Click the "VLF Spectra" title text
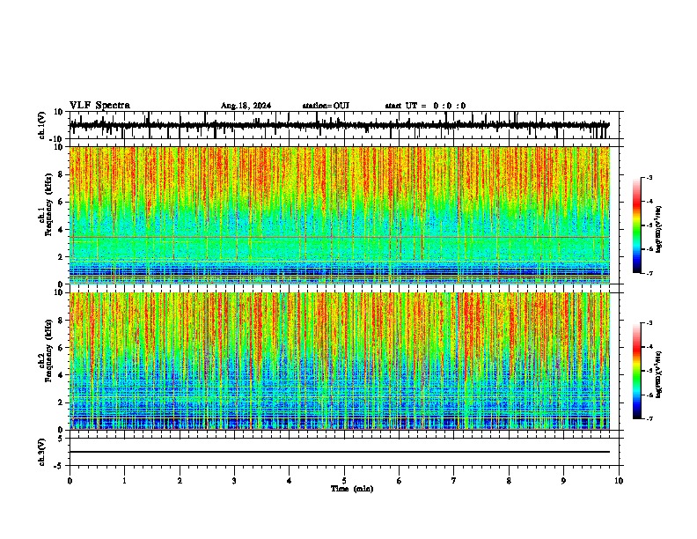This screenshot has width=697, height=539. 99,105
